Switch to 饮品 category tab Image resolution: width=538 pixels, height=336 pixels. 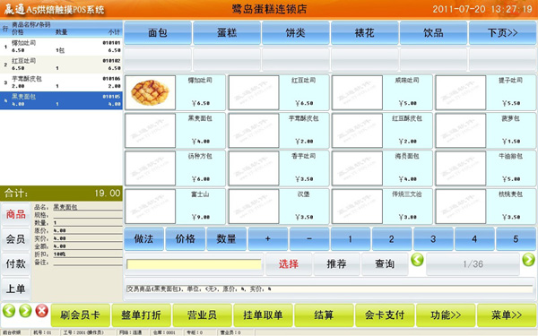point(433,33)
